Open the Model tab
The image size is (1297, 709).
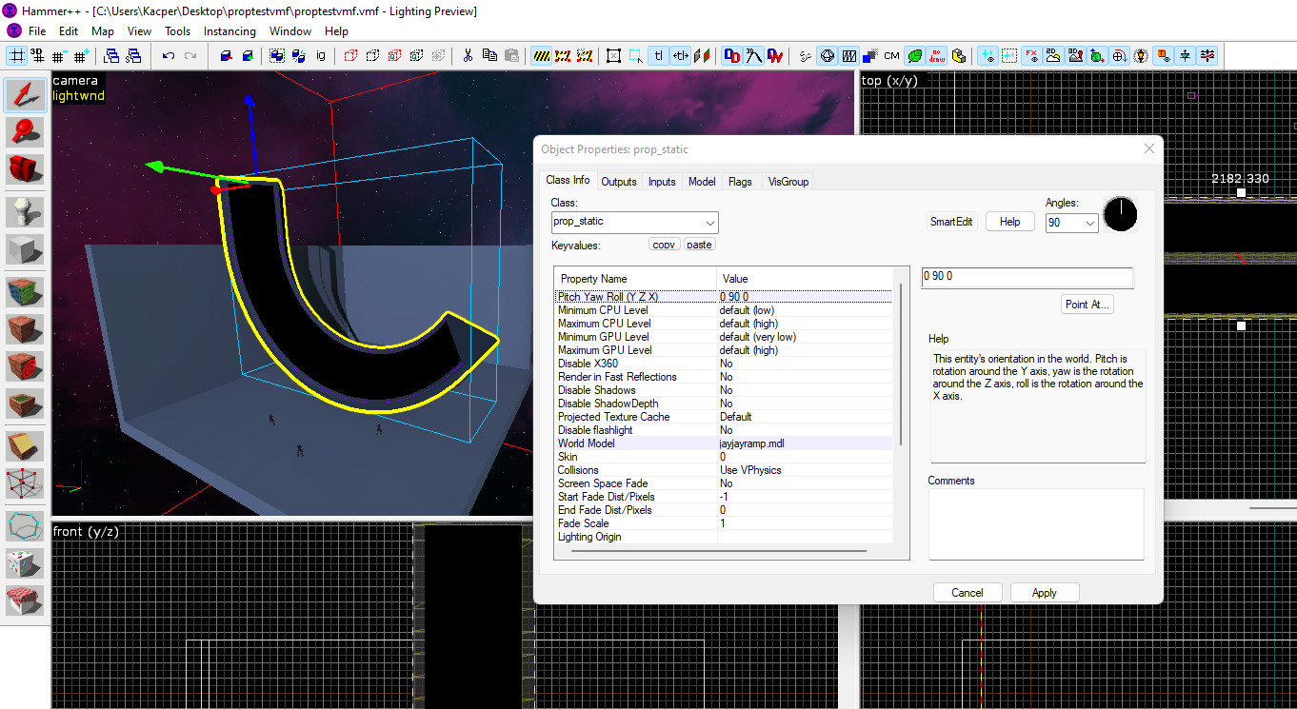[x=702, y=182]
